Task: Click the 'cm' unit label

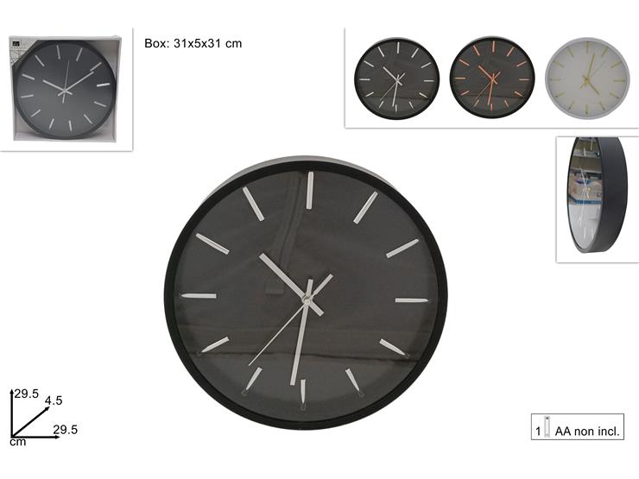Action: point(18,442)
